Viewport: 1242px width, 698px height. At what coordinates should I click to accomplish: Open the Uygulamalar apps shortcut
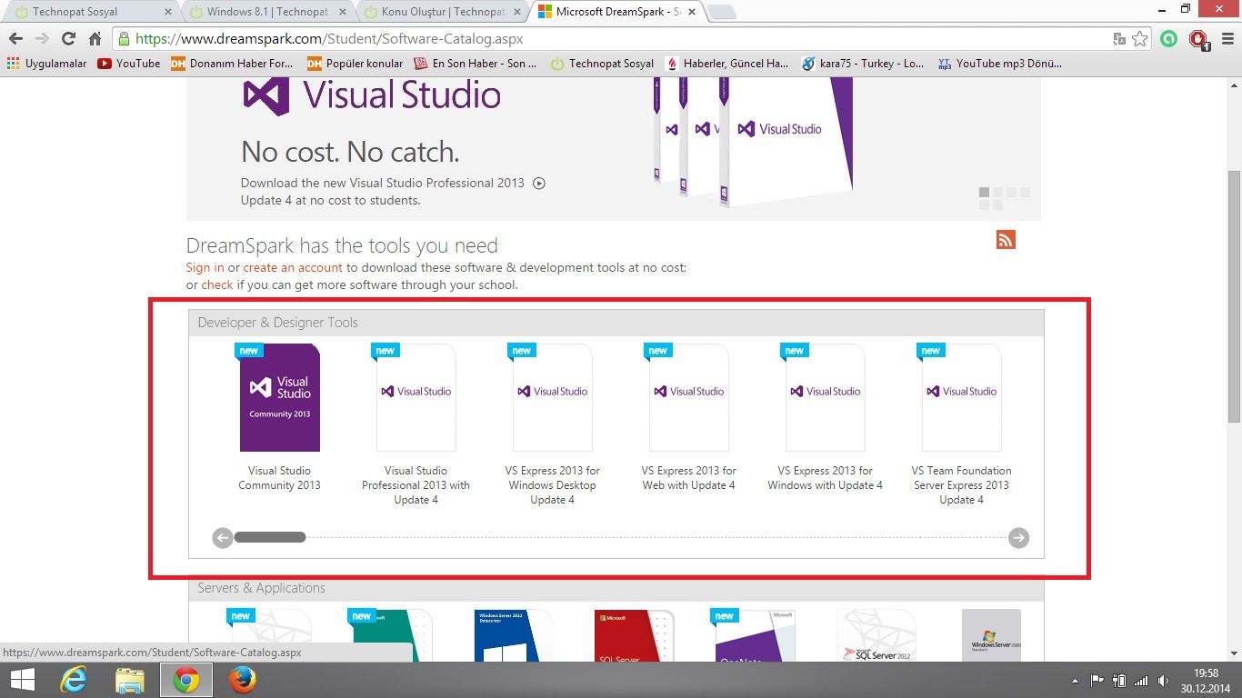click(45, 64)
